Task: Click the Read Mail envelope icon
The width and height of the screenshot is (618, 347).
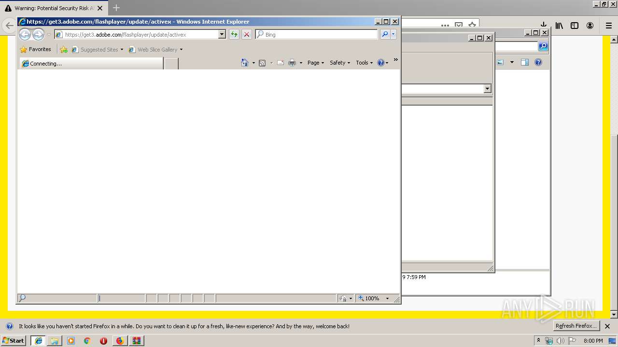Action: pyautogui.click(x=281, y=63)
